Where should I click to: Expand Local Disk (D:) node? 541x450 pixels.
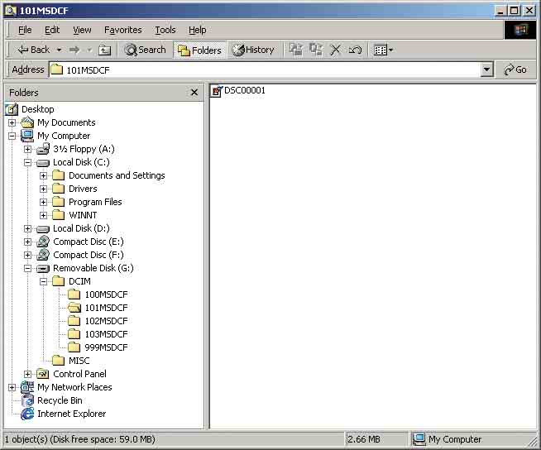tap(27, 228)
